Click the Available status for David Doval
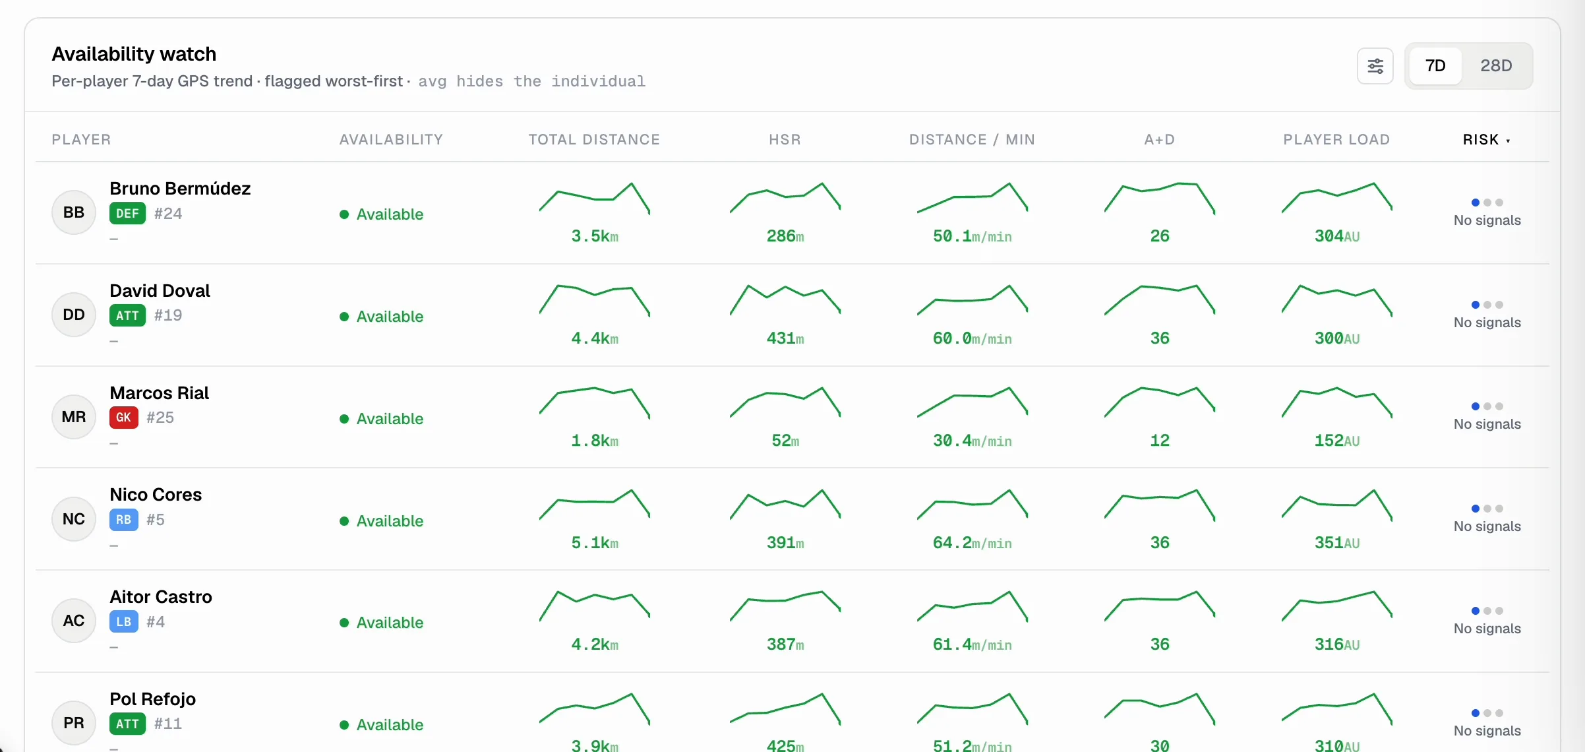Image resolution: width=1585 pixels, height=752 pixels. point(381,317)
